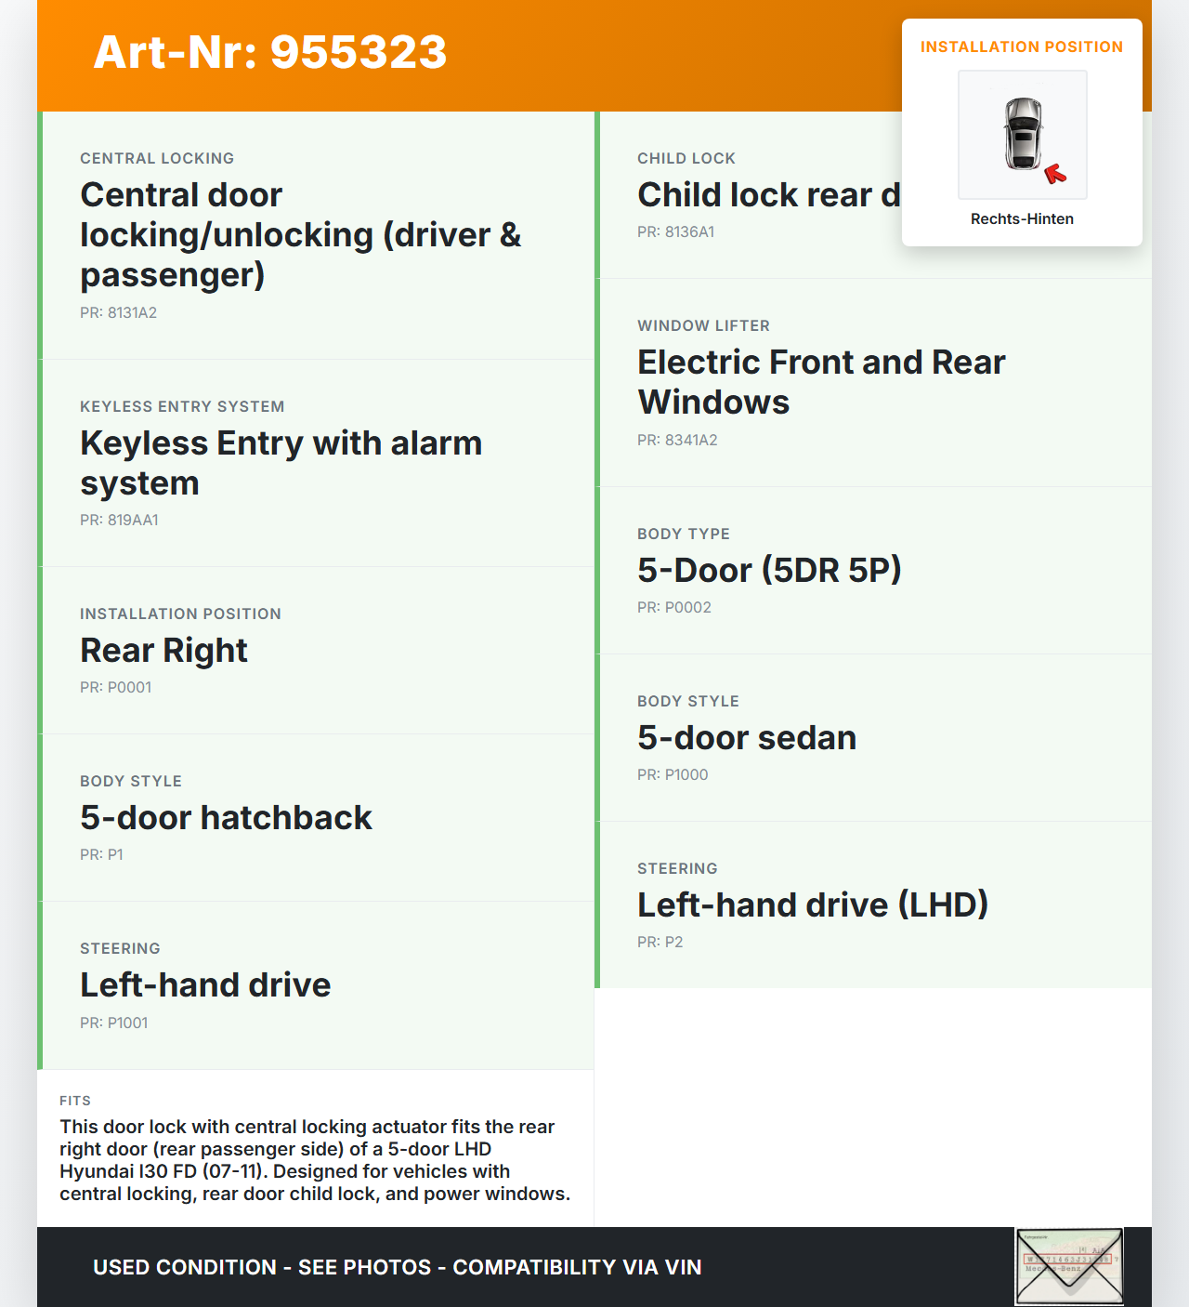Click the Rechts-Hinten caption
Screen dimensions: 1189x1307
coord(1022,218)
